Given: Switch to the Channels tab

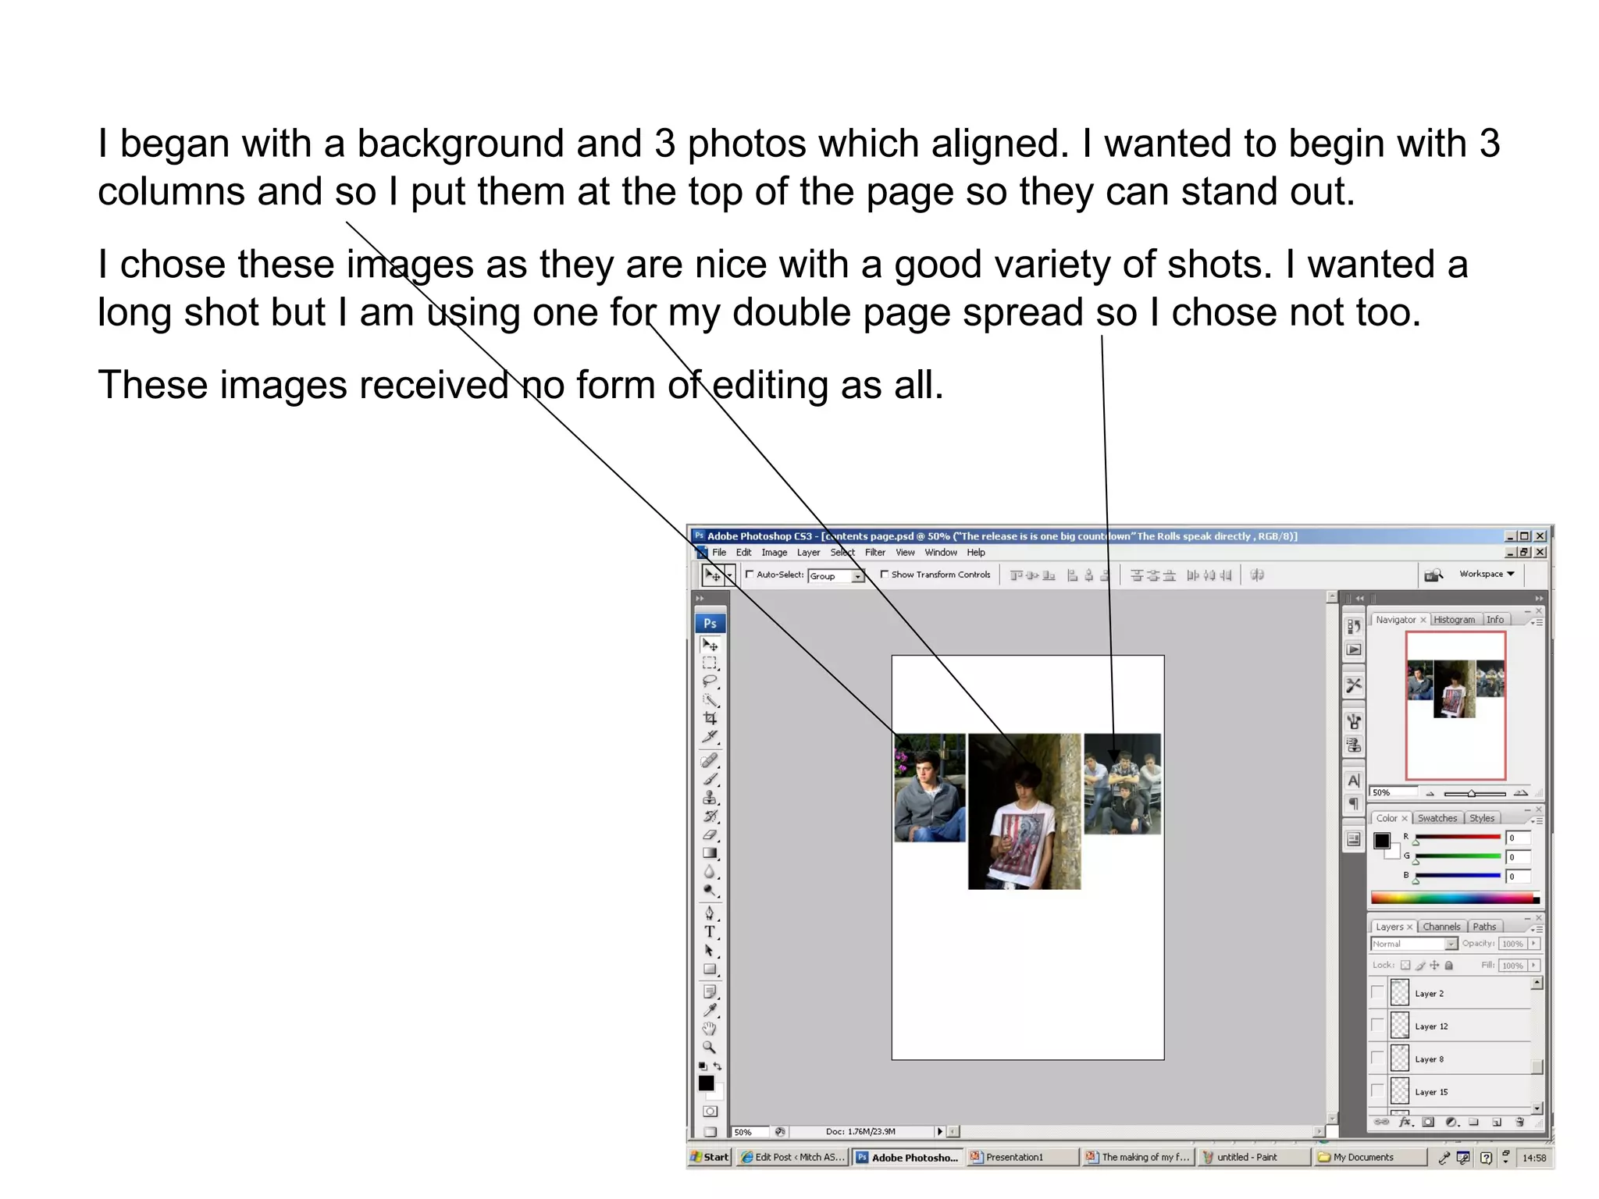Looking at the screenshot, I should pyautogui.click(x=1441, y=927).
